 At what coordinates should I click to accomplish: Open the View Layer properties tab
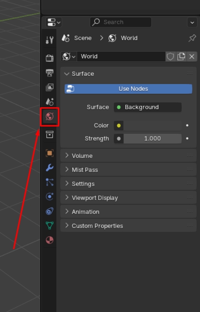coord(50,87)
